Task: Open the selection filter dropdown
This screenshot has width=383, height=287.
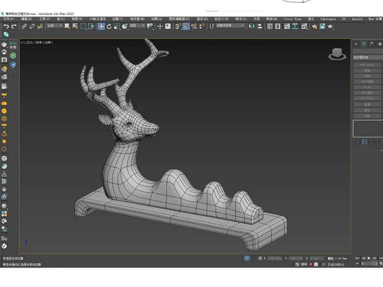Action: pos(55,26)
